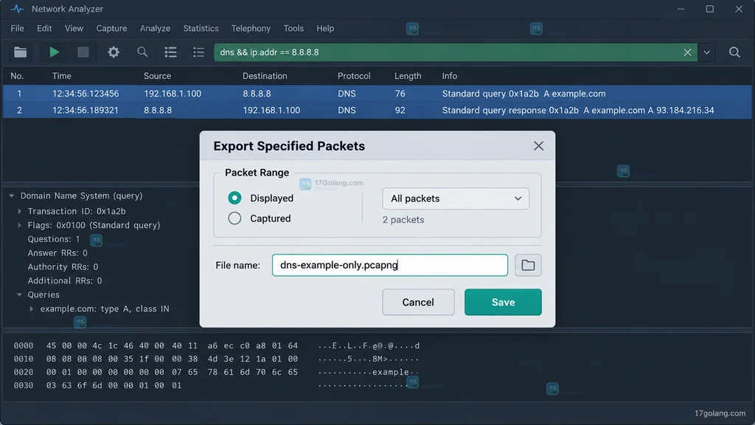Close the Network Analyzer window
Screen dimensions: 755x425
point(739,9)
